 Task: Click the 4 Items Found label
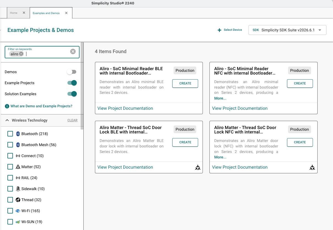111,51
